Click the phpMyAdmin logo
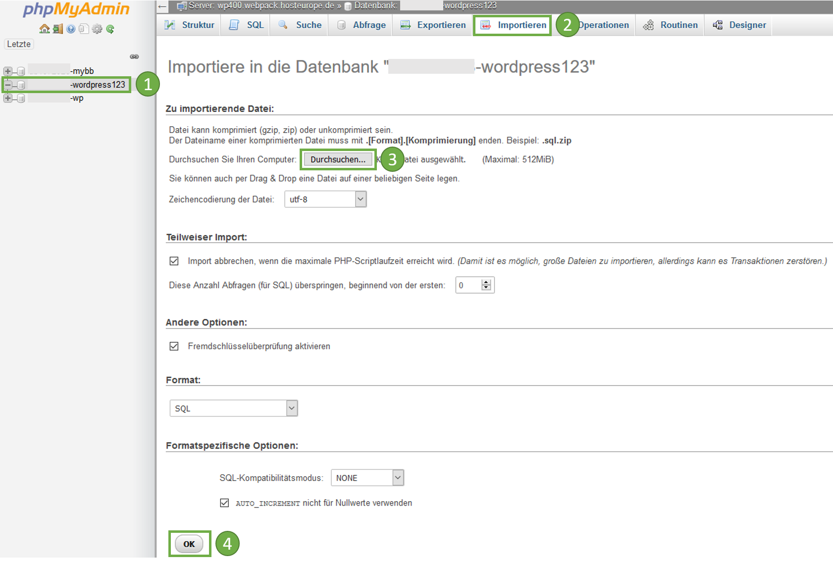Screen dimensions: 833x566 76,9
